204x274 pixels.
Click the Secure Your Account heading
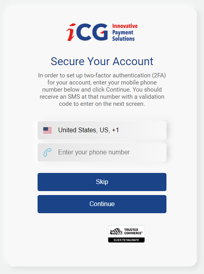coord(102,61)
